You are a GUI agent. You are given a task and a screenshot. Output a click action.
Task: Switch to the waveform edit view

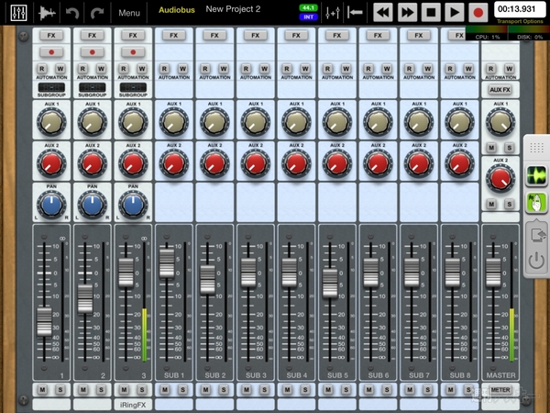point(45,13)
